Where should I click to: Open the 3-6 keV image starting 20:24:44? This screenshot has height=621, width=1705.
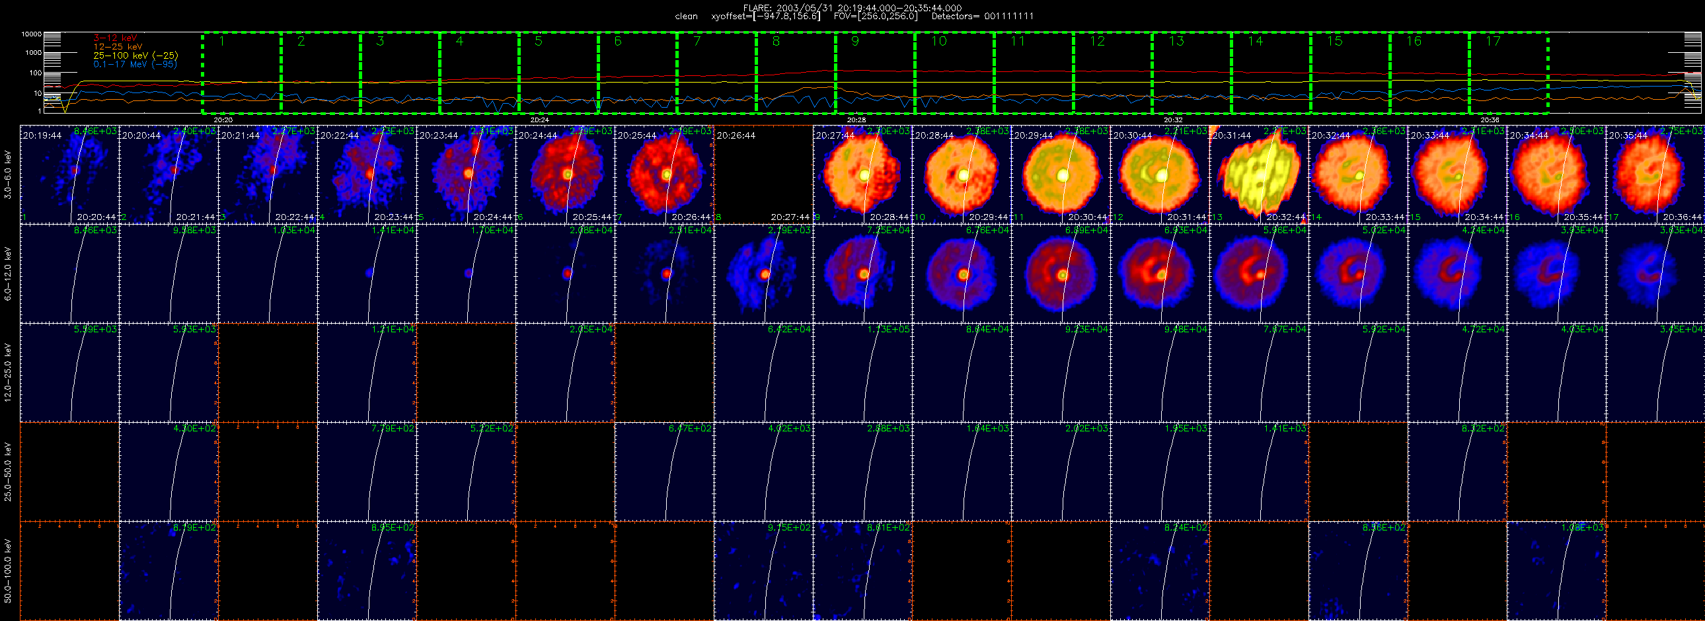click(565, 174)
